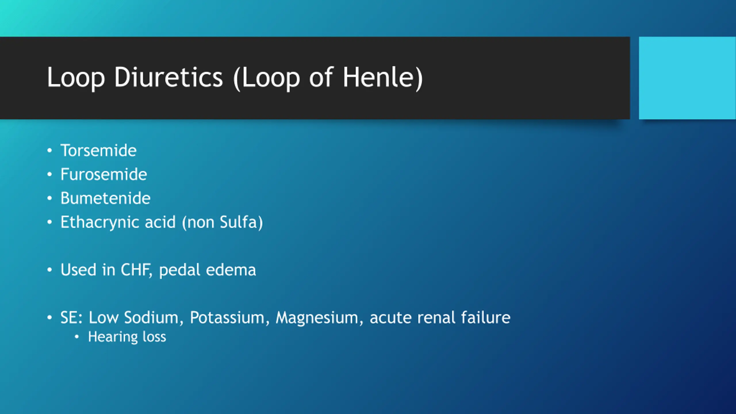The height and width of the screenshot is (414, 736).
Task: Click the bullet dot before Used in CHF
Action: (50, 270)
